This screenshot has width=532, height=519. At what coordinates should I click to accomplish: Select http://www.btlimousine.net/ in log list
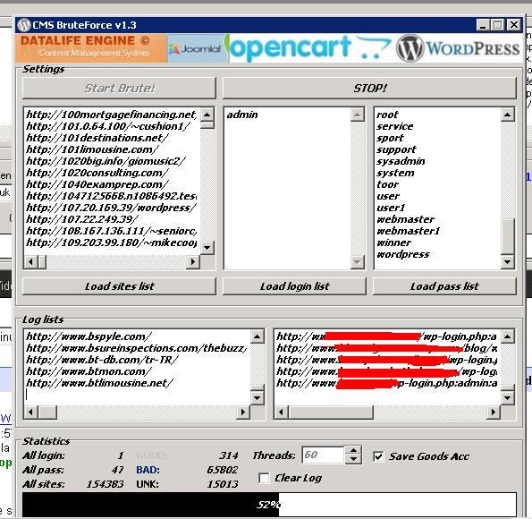(99, 383)
